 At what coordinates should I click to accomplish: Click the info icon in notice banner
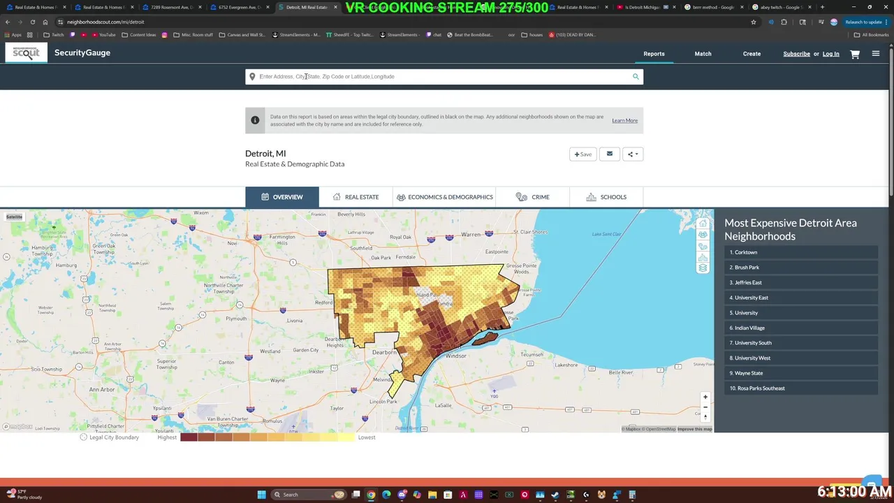click(x=255, y=120)
